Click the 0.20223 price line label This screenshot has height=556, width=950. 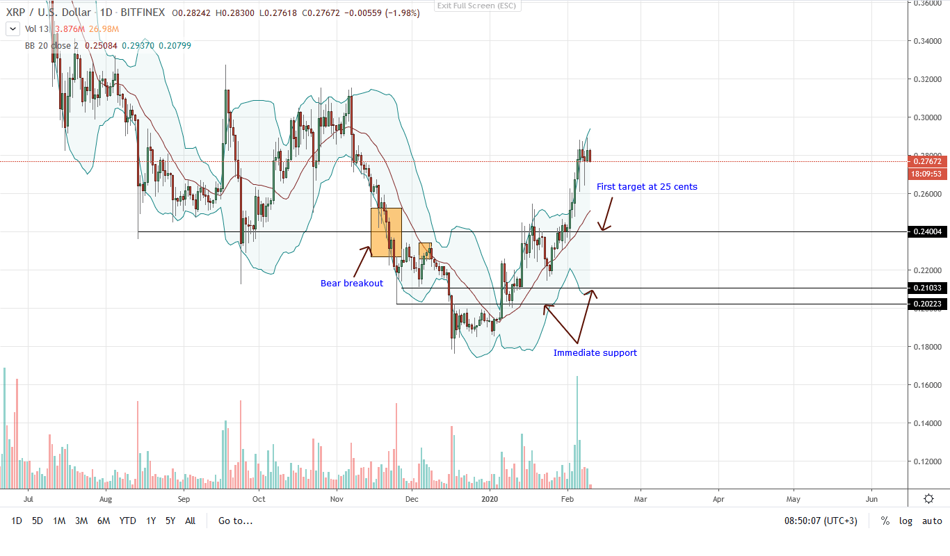[x=928, y=304]
